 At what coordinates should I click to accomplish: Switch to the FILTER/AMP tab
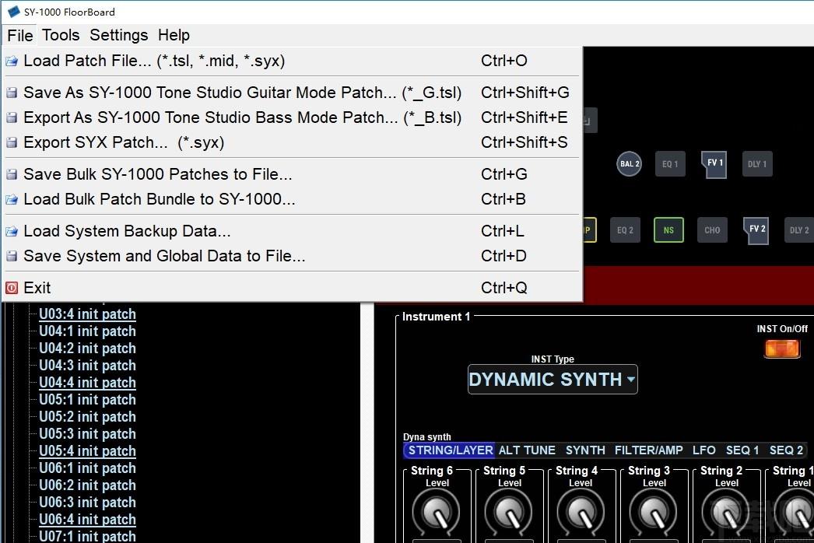point(648,450)
